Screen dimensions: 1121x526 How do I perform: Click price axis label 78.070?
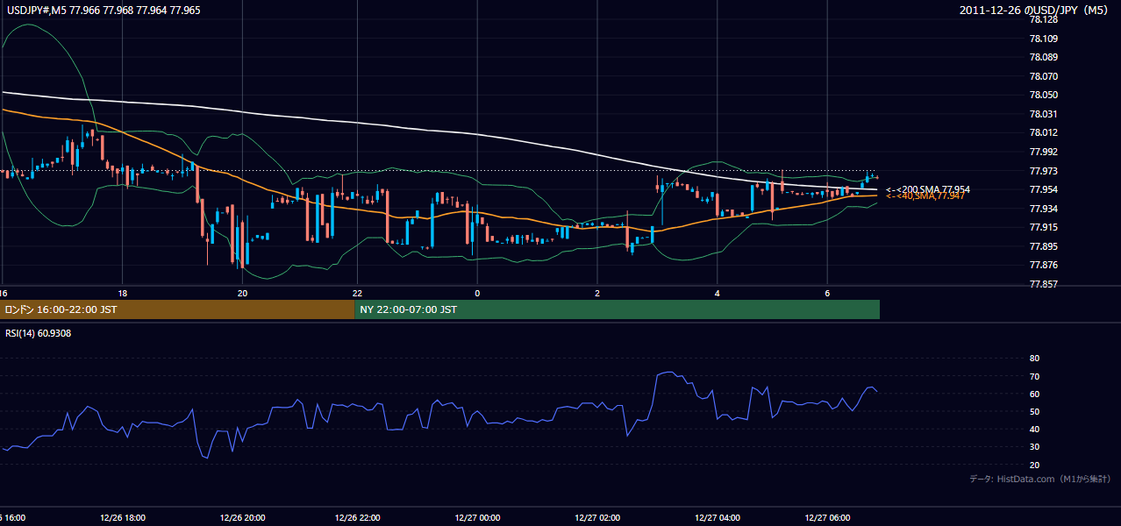tap(1043, 76)
